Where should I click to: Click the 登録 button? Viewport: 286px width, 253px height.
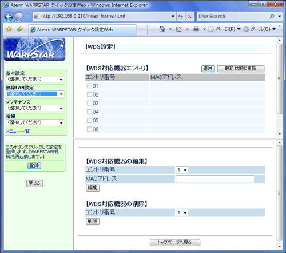(x=34, y=165)
